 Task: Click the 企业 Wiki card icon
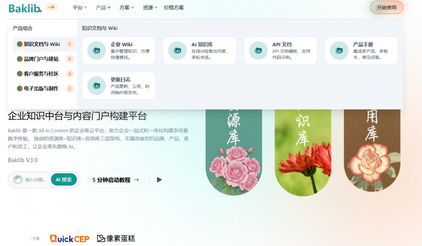[96, 51]
